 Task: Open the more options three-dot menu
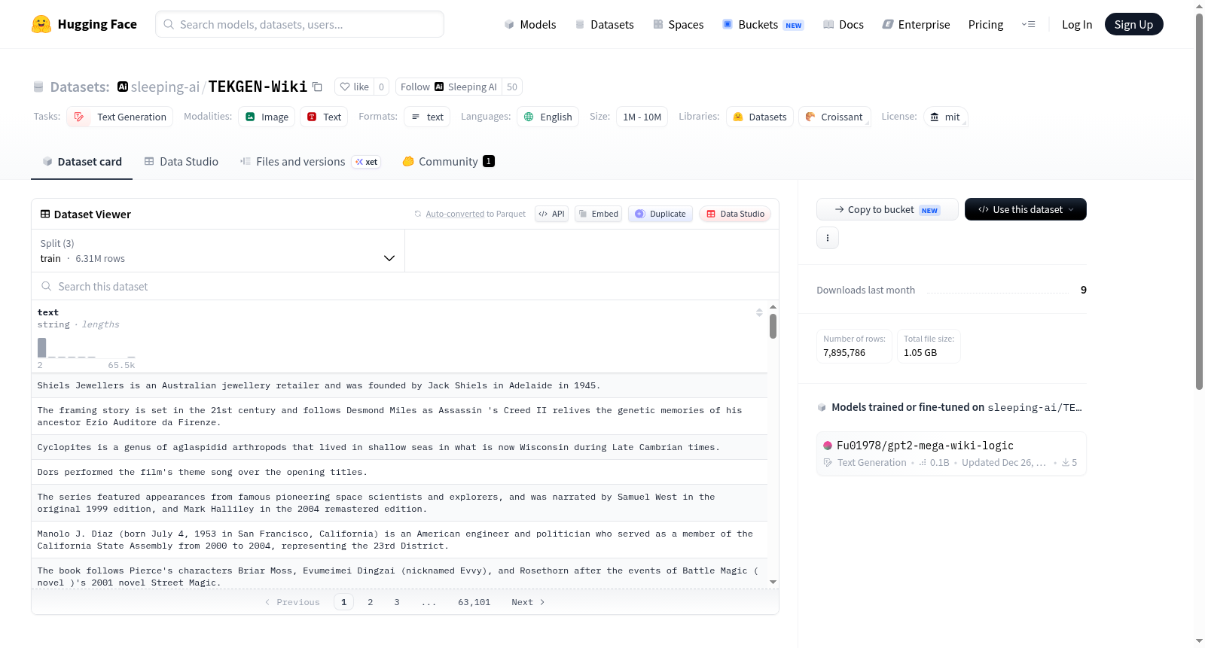[x=828, y=238]
